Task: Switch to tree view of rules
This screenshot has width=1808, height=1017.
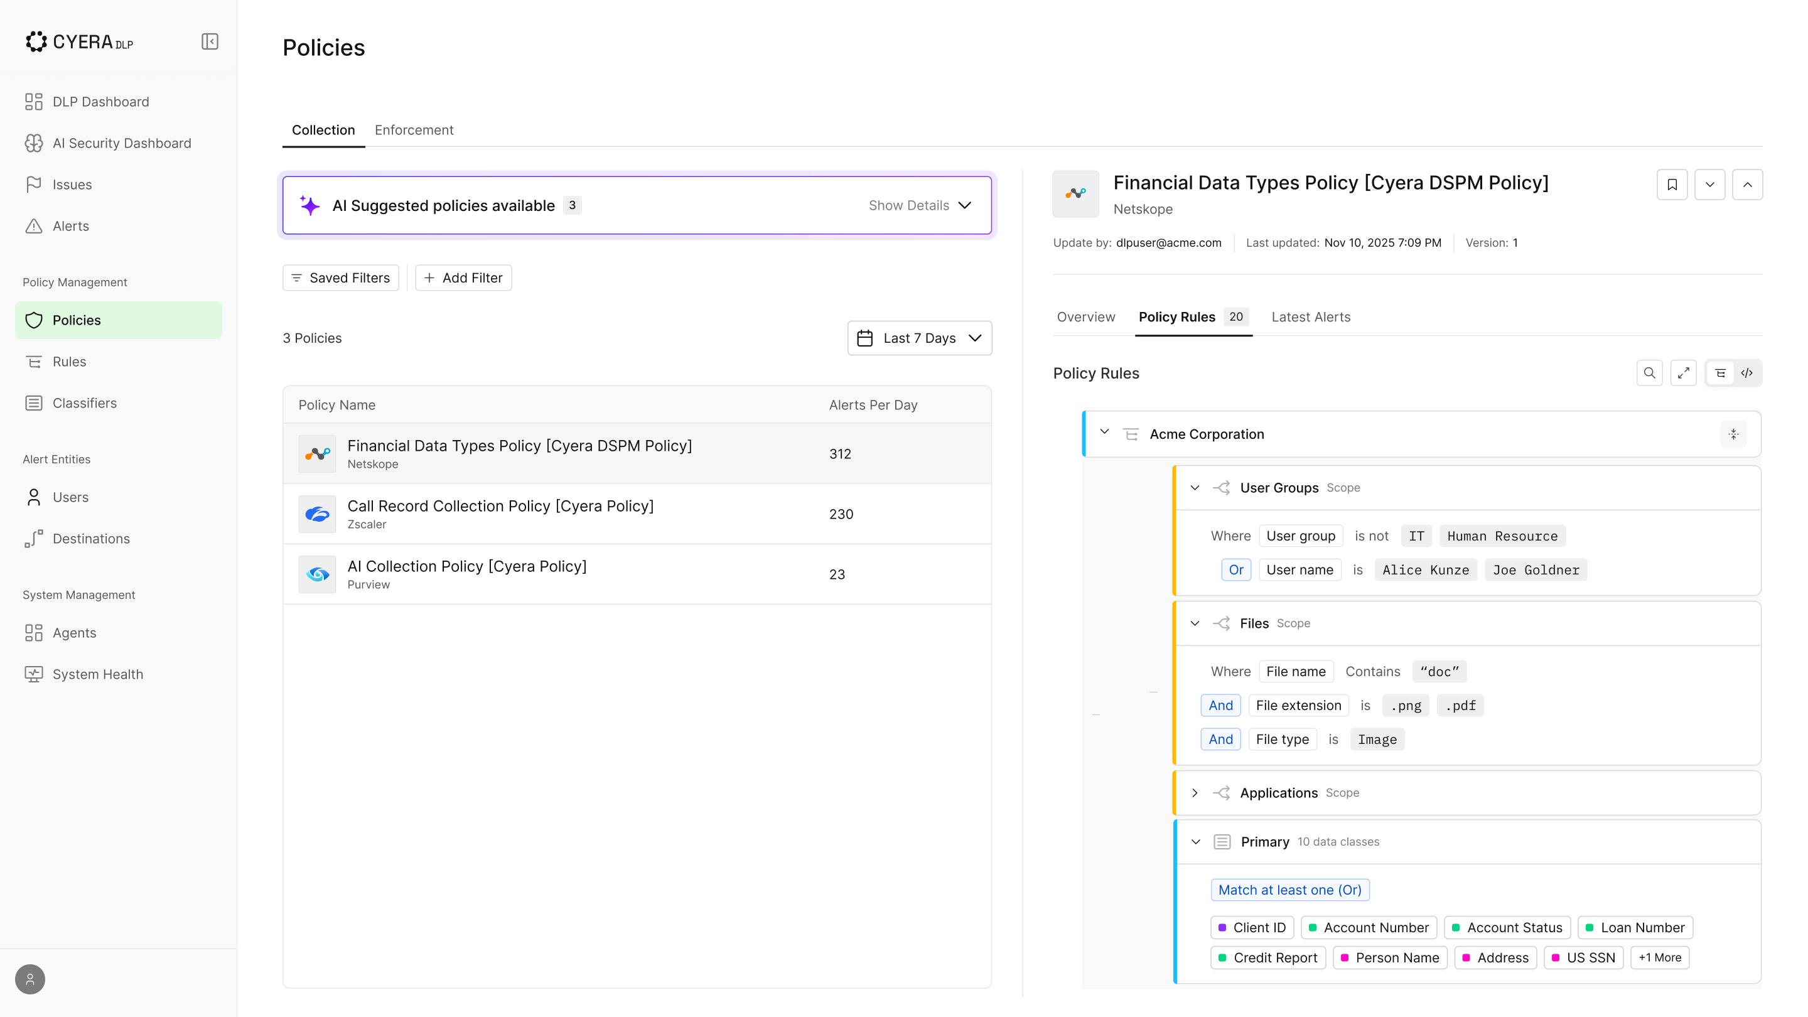Action: coord(1720,374)
